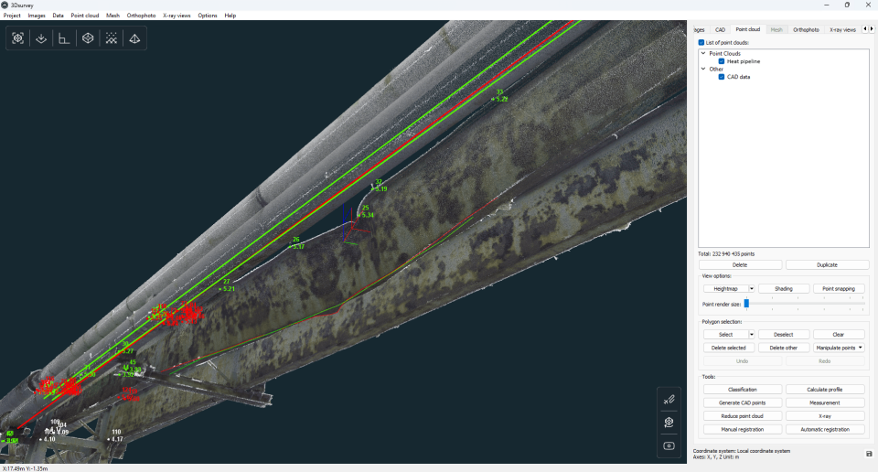
Task: Click the 3D cube view icon
Action: [x=88, y=38]
